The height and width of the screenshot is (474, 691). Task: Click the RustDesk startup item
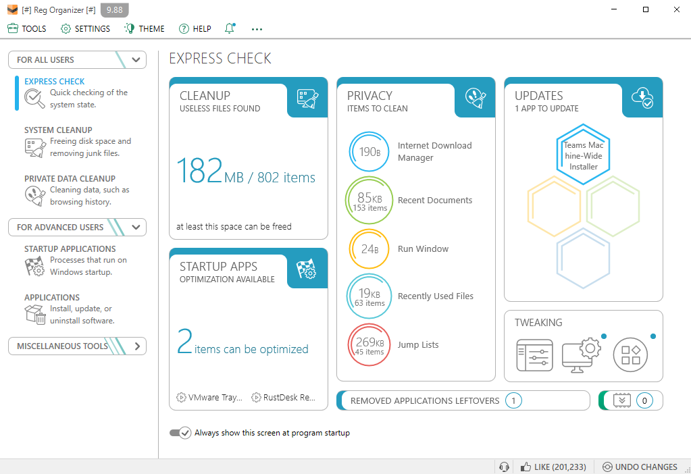[284, 397]
